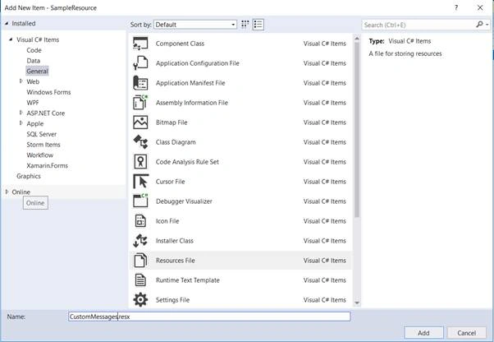Click the Add button
Viewport: 494px width, 342px height.
423,333
